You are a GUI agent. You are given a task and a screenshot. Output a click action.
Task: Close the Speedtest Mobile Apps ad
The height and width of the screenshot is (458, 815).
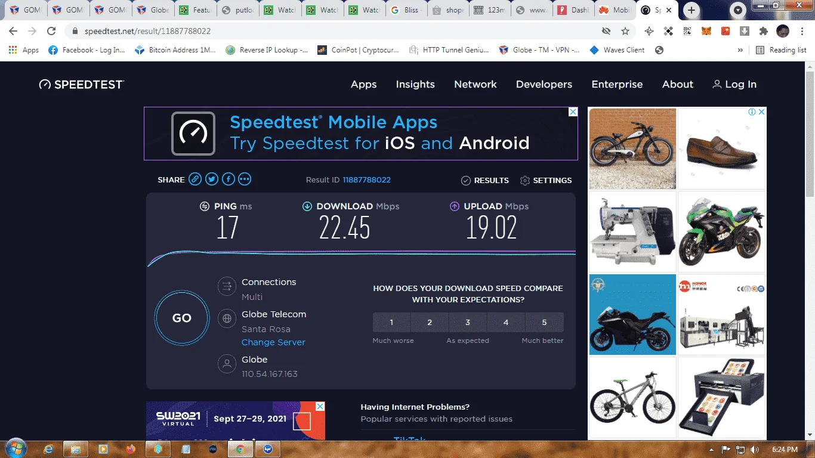tap(573, 112)
